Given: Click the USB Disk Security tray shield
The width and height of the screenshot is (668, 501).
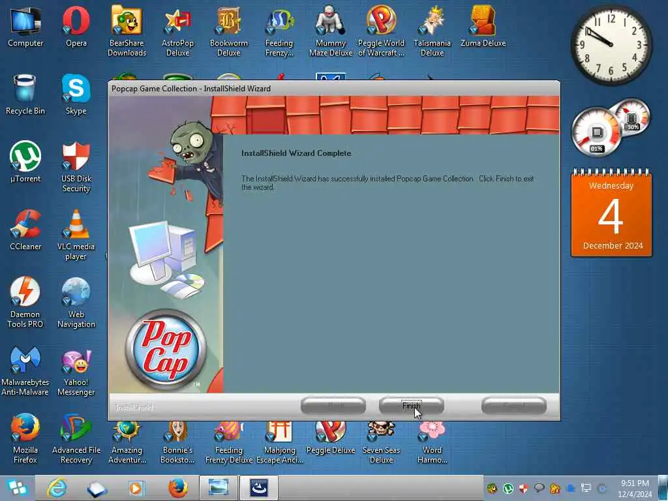Looking at the screenshot, I should (523, 488).
